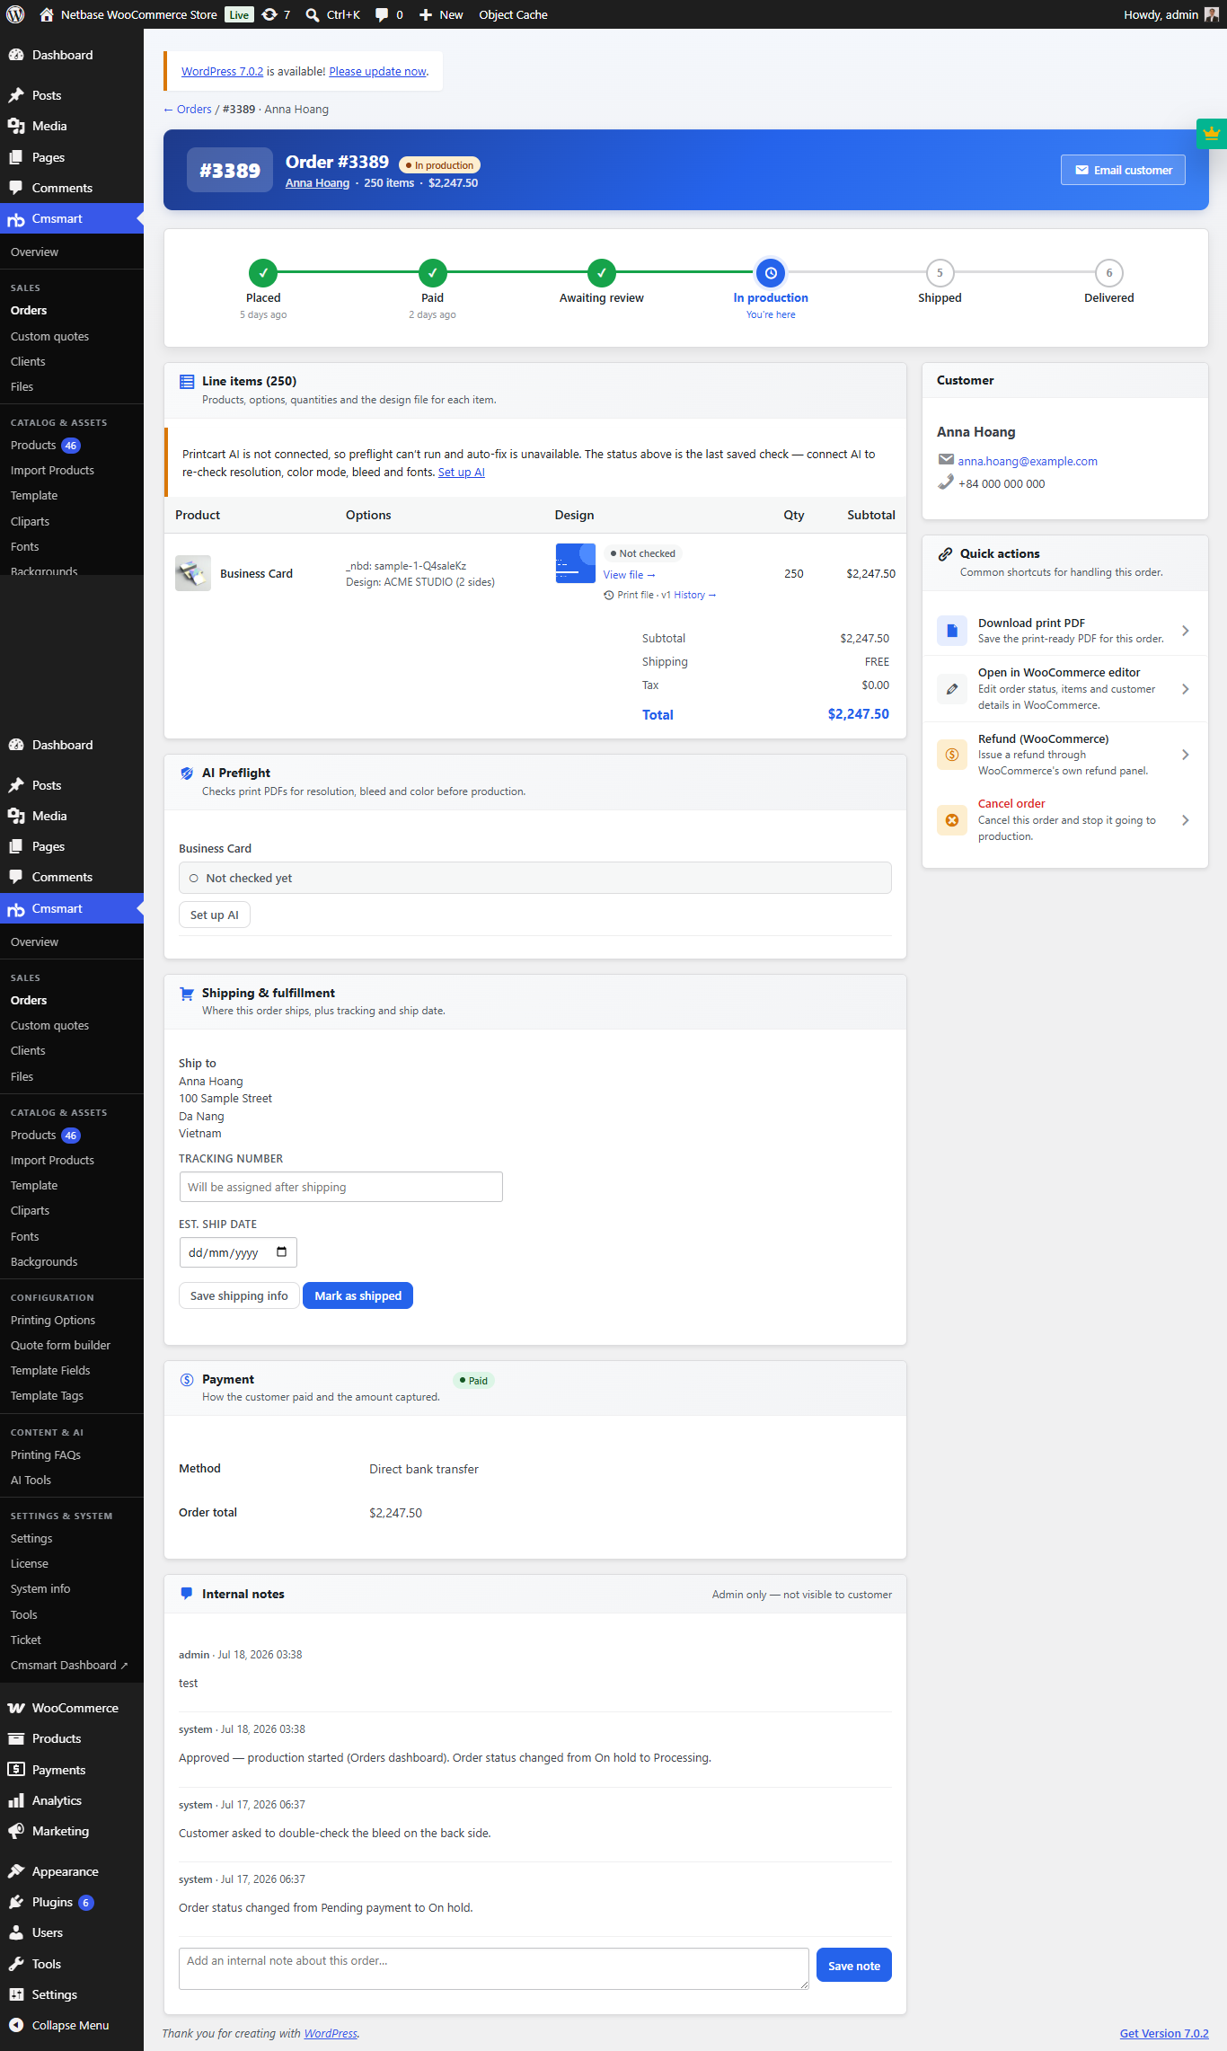
Task: Open the comments bubble icon showing 0
Action: pyautogui.click(x=382, y=14)
